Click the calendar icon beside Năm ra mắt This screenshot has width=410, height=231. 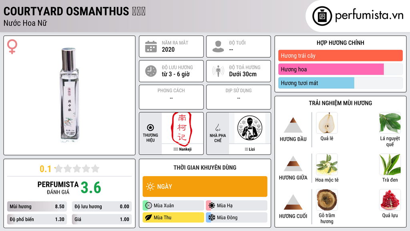pyautogui.click(x=151, y=47)
